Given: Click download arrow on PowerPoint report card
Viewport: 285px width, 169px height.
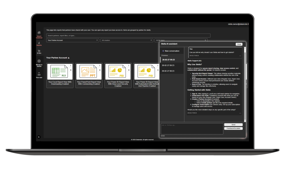Looking at the screenshot, I should click(x=100, y=70).
